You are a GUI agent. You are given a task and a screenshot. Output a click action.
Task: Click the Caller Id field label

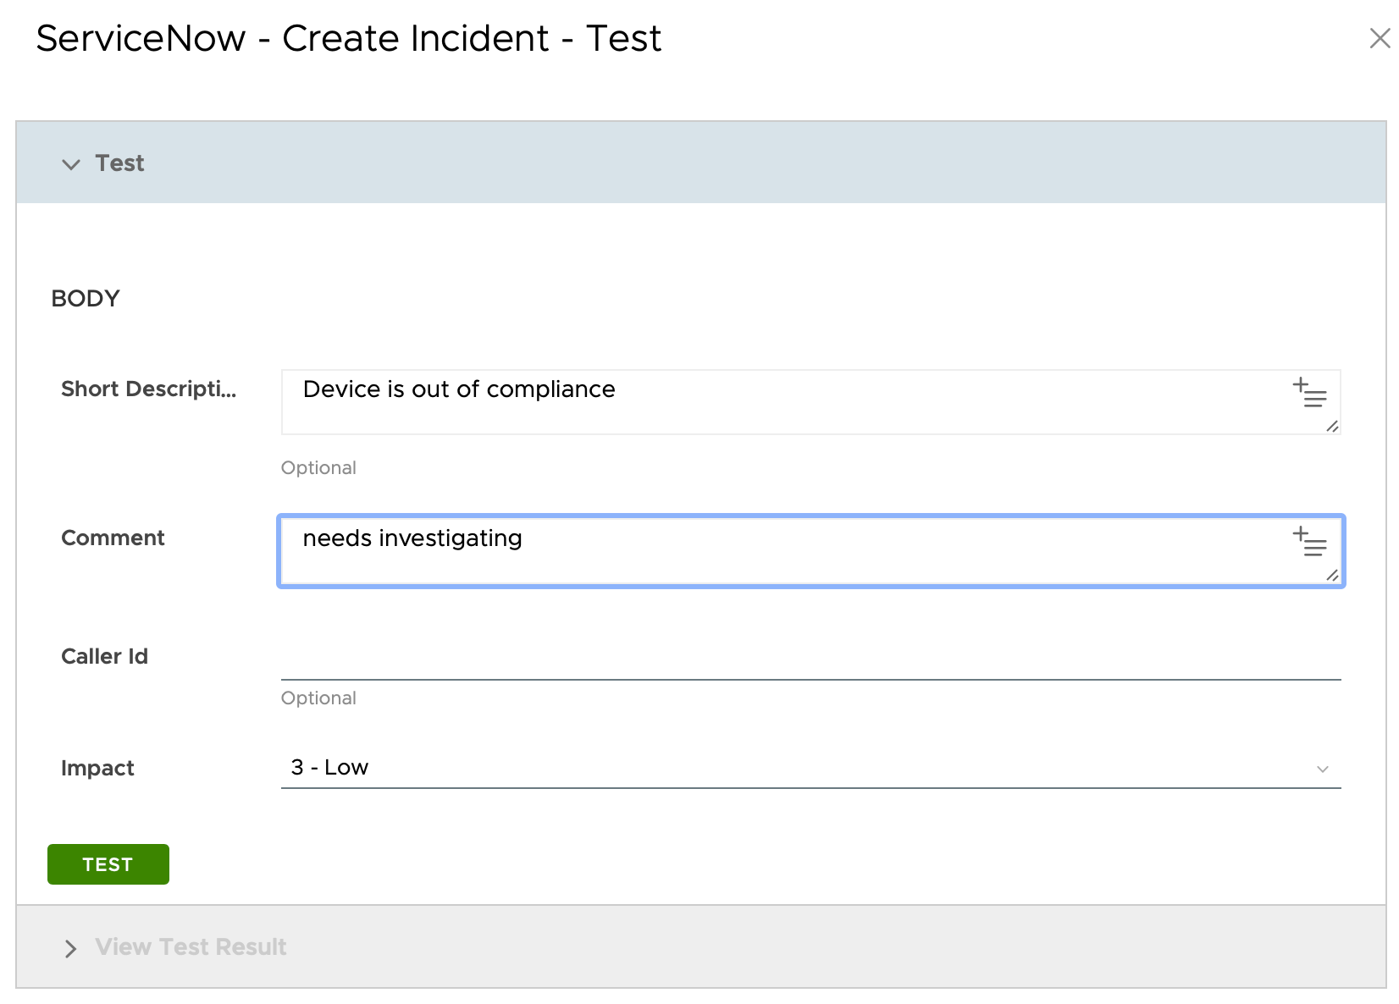click(x=104, y=657)
